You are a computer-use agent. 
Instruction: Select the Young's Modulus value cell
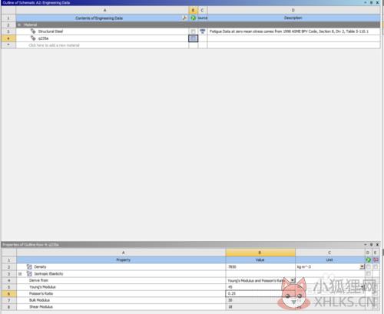[x=260, y=287]
